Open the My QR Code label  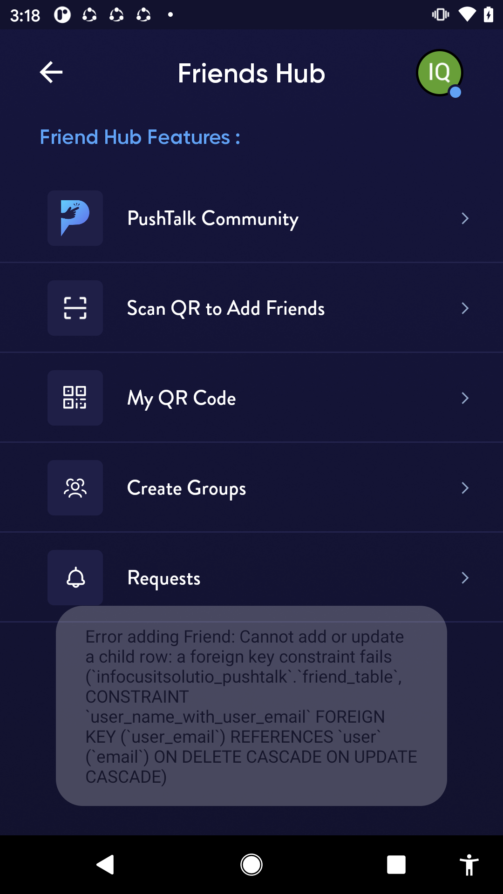182,398
